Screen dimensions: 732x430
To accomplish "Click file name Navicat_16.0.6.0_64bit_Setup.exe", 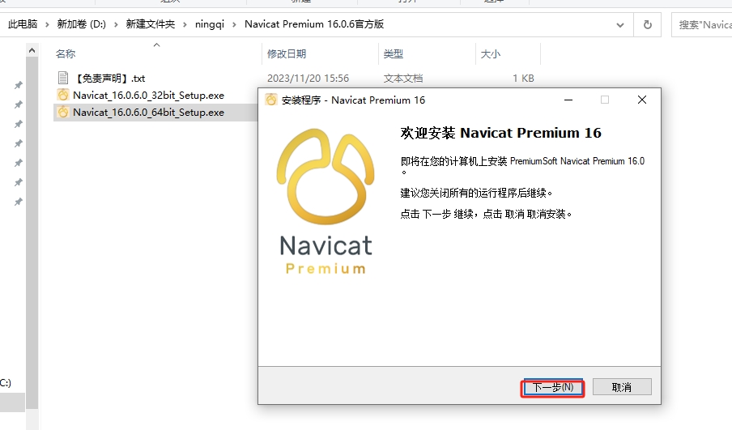I will tap(148, 113).
